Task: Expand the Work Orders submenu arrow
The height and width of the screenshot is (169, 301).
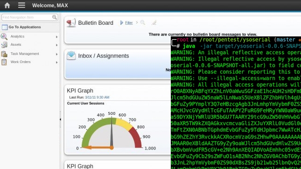Action: (56, 62)
